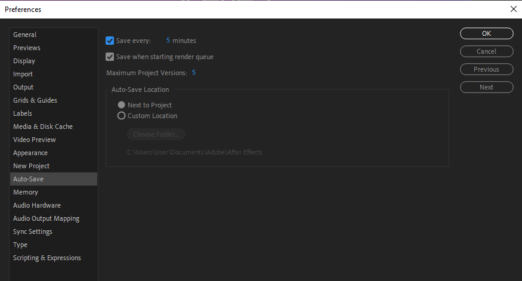Switch to Video Preview preferences

[x=53, y=140]
